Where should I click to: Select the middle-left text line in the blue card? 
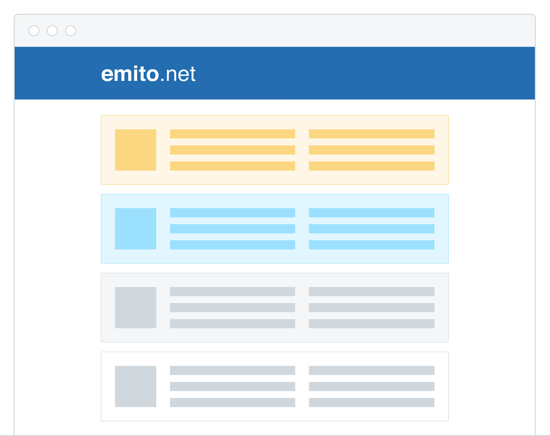click(x=232, y=229)
